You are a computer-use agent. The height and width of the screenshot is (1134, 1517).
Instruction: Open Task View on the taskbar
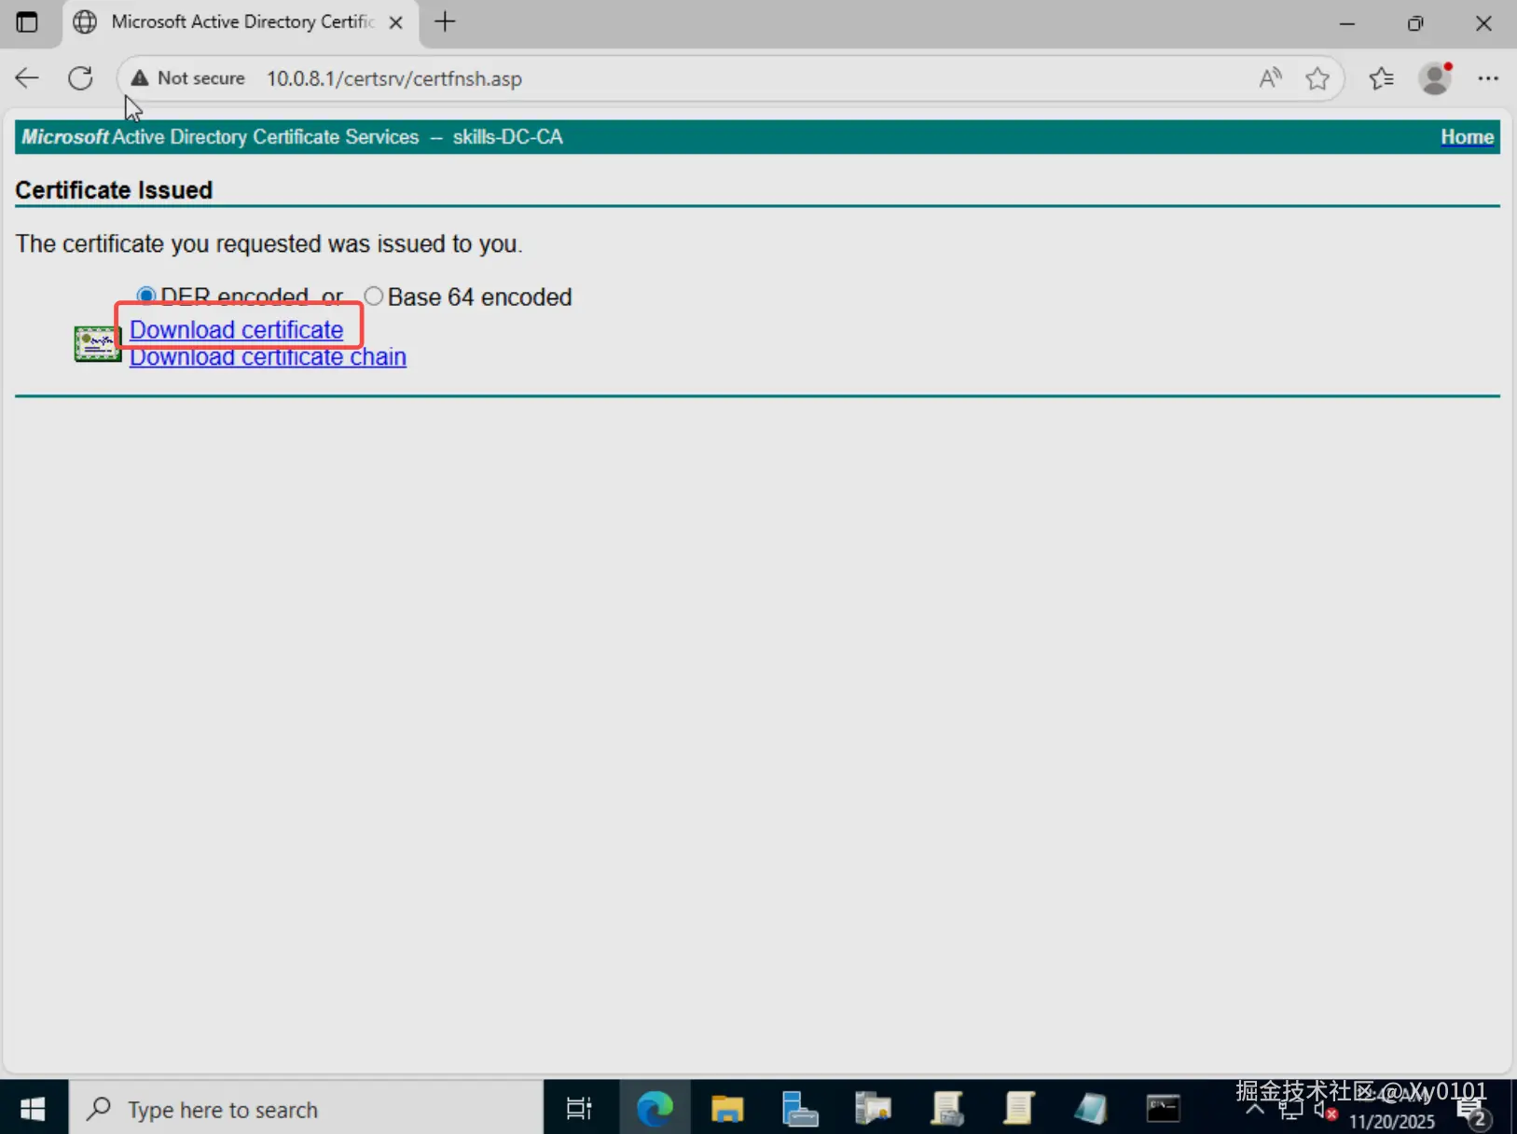tap(579, 1108)
